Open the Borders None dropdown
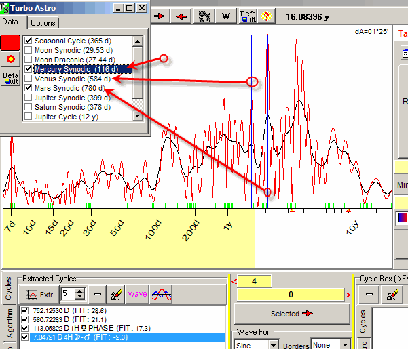The width and height of the screenshot is (408, 349). [345, 344]
